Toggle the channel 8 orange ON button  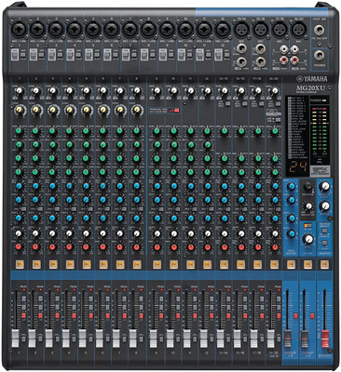[137, 264]
